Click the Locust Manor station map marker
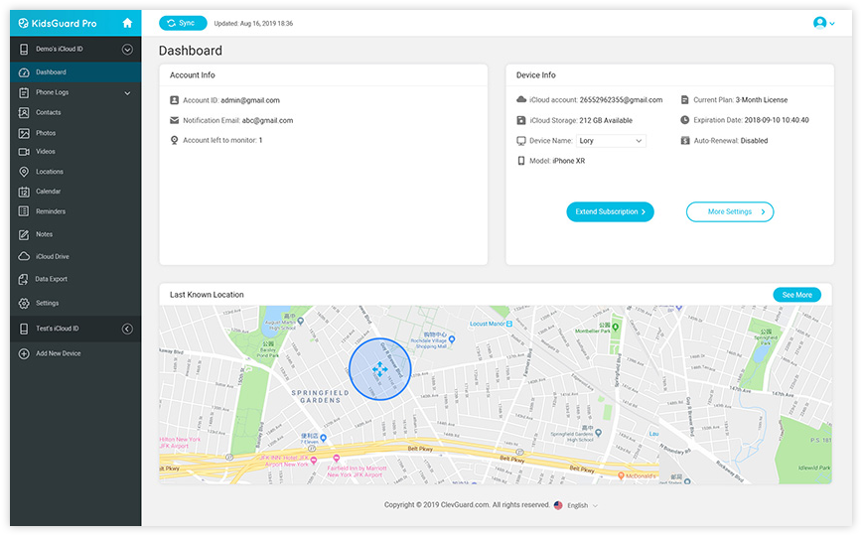Viewport: 862px width, 536px height. [509, 324]
